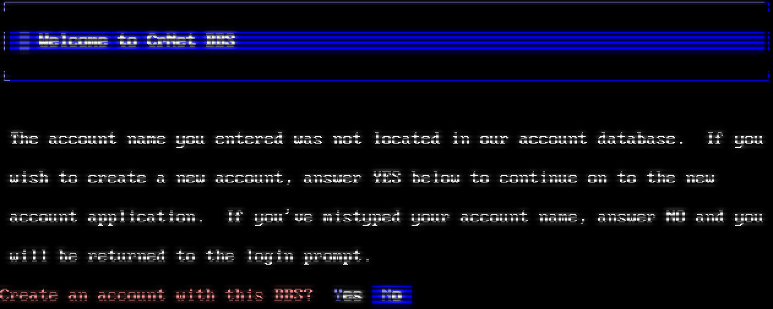Screen dimensions: 773x309
Task: Click the Create an account prompt text
Action: click(156, 296)
